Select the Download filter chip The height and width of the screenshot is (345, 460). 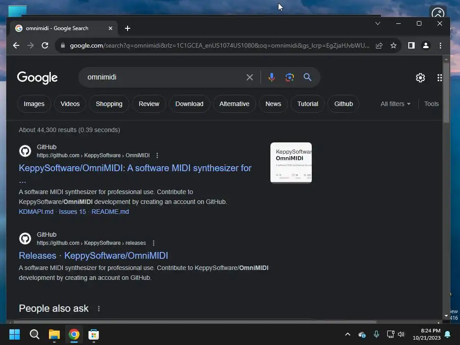tap(189, 104)
